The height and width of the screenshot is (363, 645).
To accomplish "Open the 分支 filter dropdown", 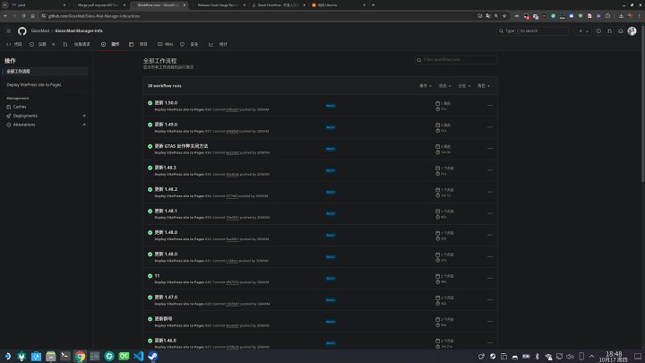I will click(462, 85).
